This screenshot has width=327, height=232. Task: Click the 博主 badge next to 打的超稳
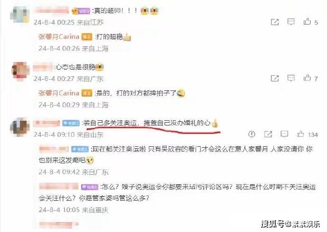pos(87,37)
